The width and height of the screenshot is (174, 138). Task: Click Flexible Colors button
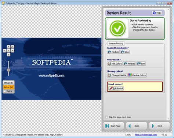pyautogui.click(x=137, y=75)
